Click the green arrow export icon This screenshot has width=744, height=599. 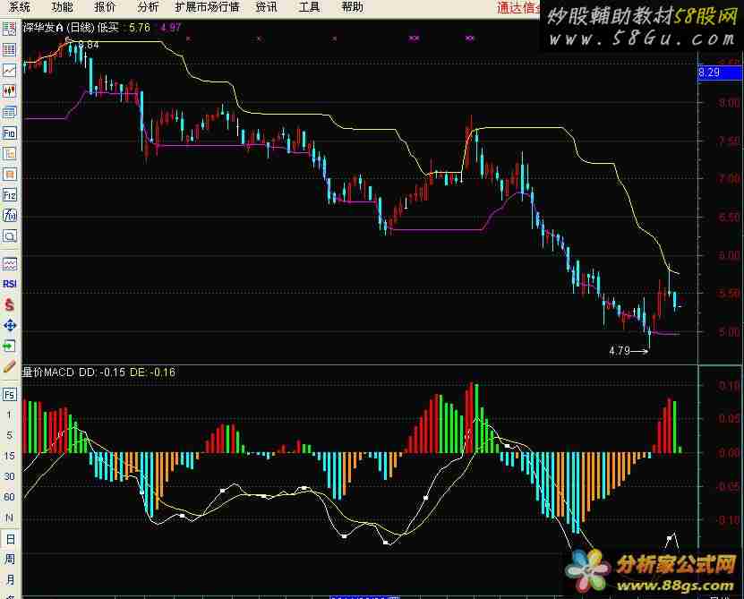(x=10, y=346)
